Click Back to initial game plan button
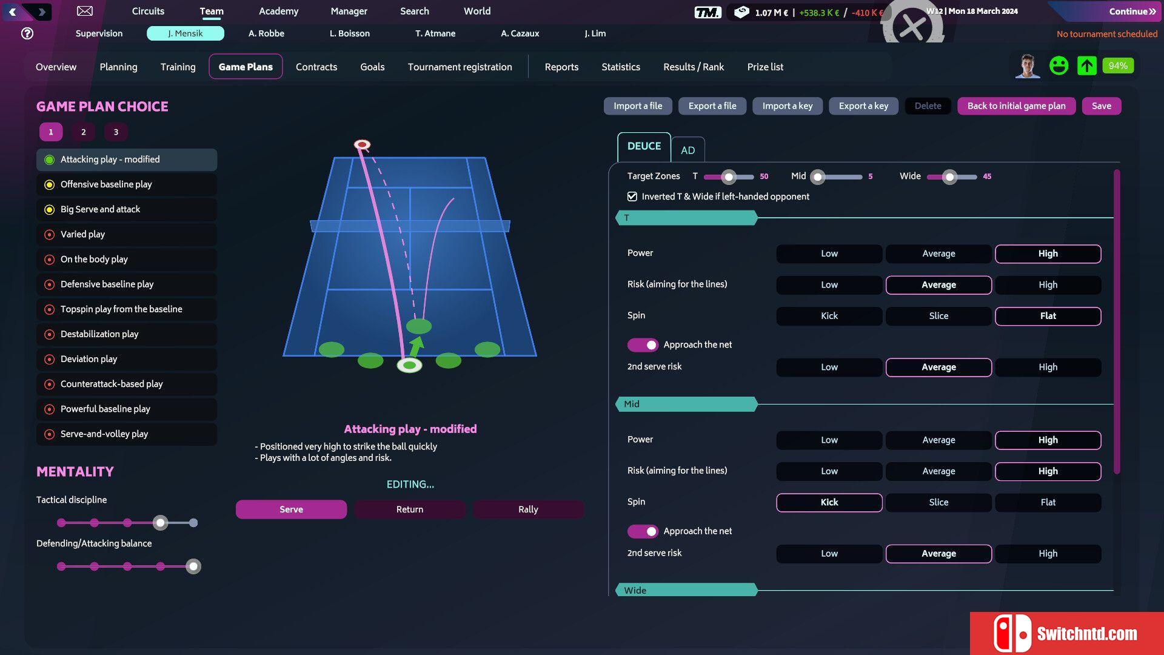Screen dimensions: 1164x655 coord(1016,105)
